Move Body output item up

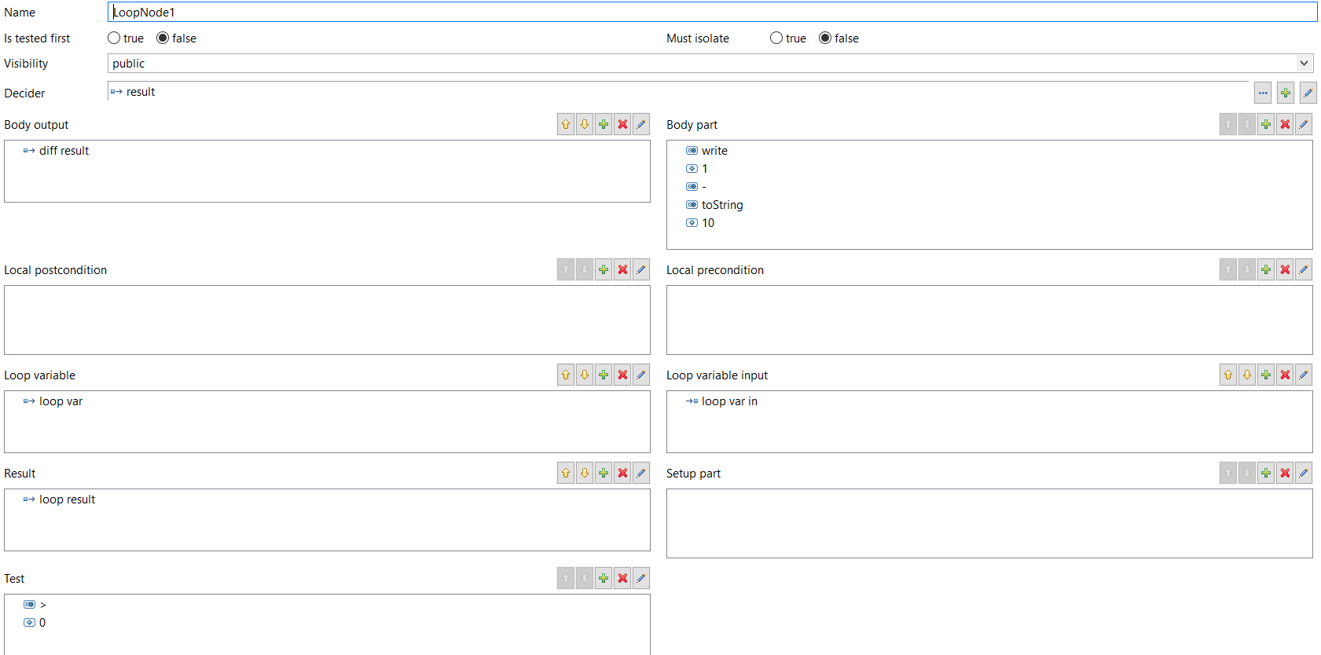pos(566,124)
